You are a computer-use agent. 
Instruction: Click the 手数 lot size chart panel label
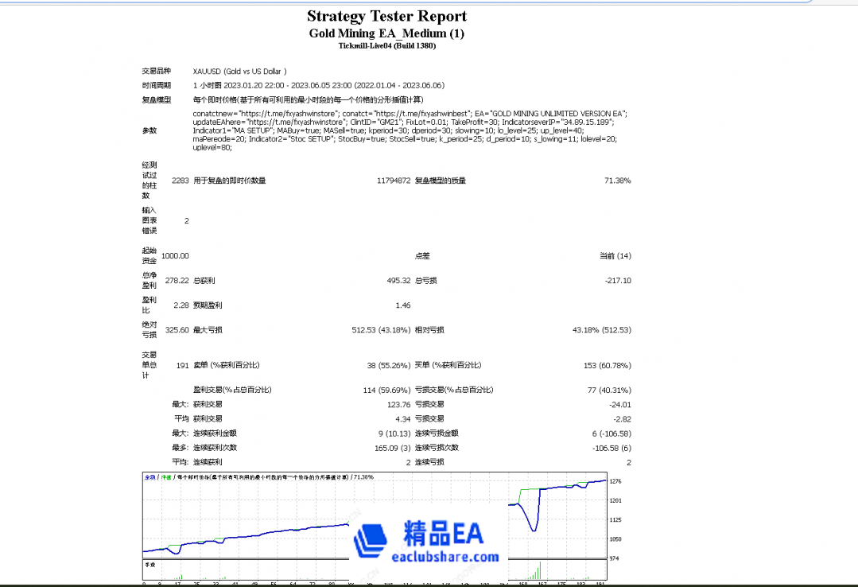pos(149,565)
